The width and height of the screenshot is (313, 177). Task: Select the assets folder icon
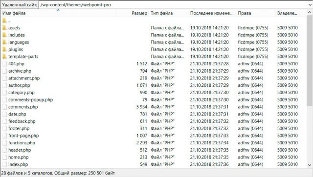4,28
